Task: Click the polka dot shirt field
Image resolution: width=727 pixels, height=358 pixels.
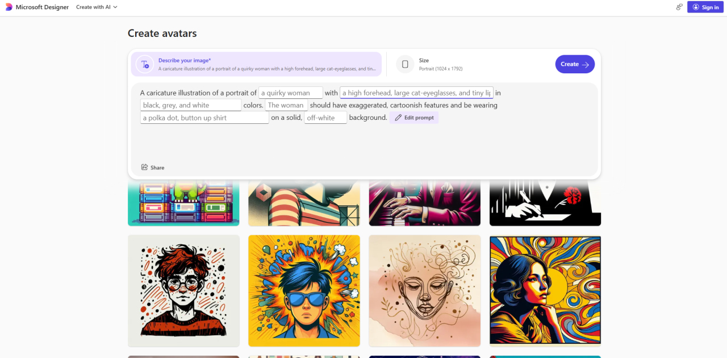Action: (204, 118)
